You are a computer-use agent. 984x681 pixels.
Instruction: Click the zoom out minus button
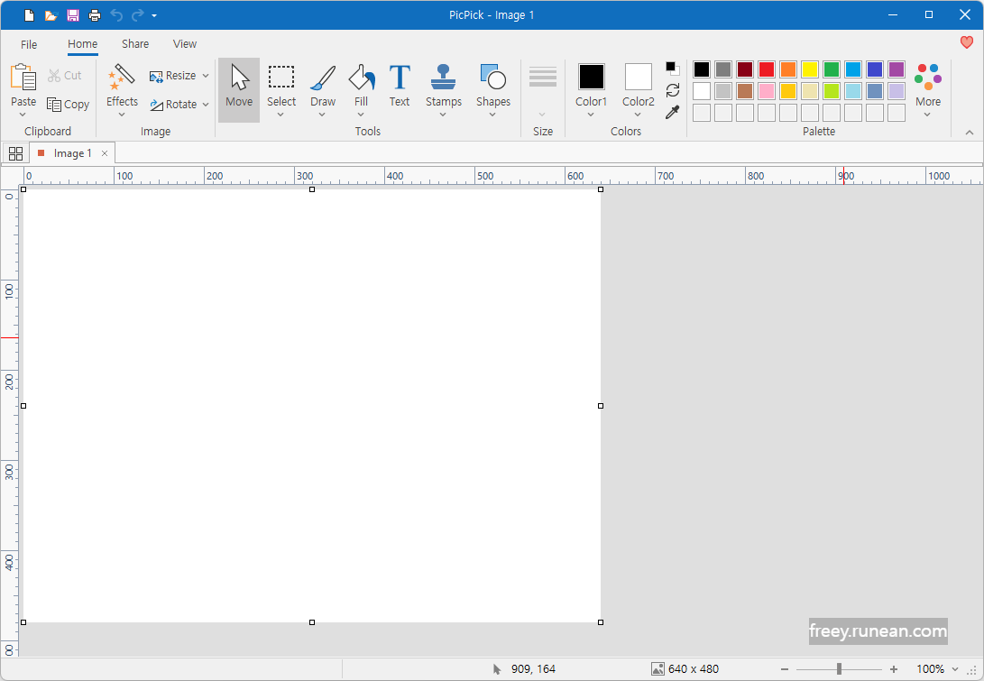click(x=785, y=669)
